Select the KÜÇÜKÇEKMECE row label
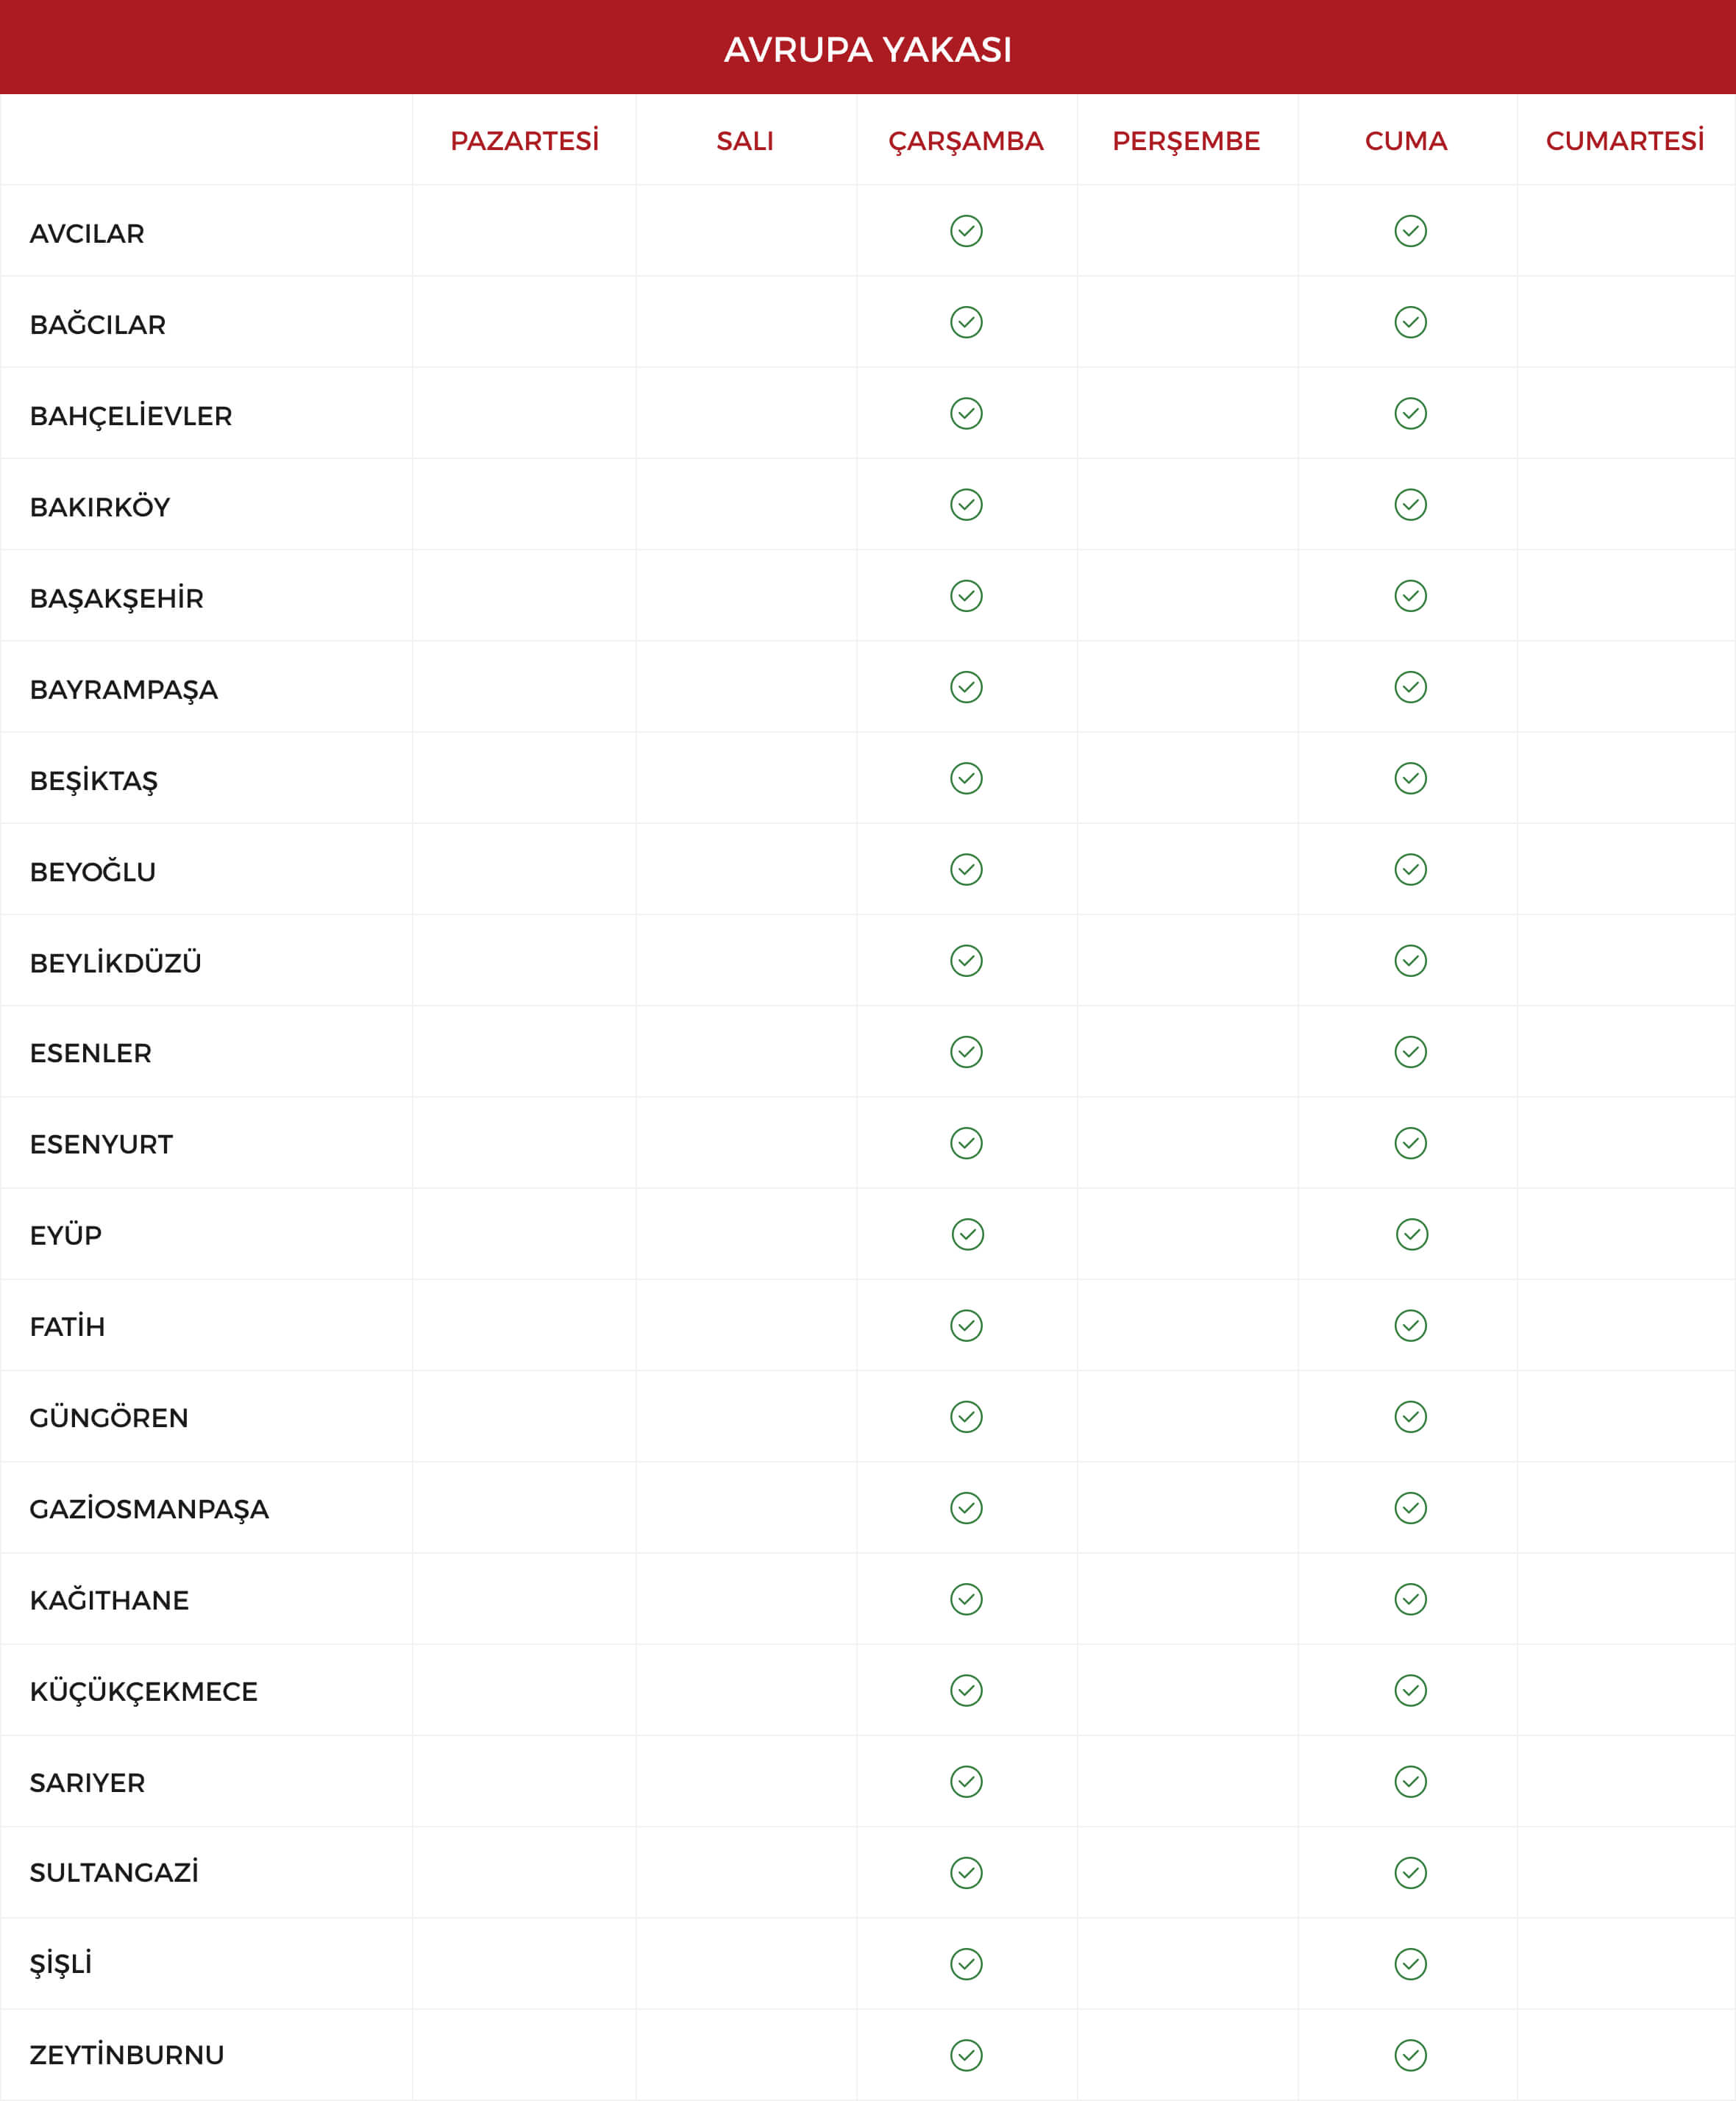This screenshot has width=1736, height=2101. click(x=144, y=1691)
